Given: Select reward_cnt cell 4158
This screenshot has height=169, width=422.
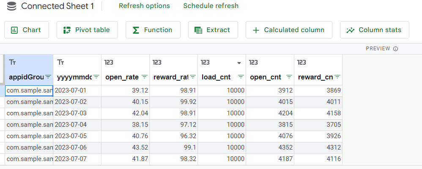Looking at the screenshot, I should [318, 114].
